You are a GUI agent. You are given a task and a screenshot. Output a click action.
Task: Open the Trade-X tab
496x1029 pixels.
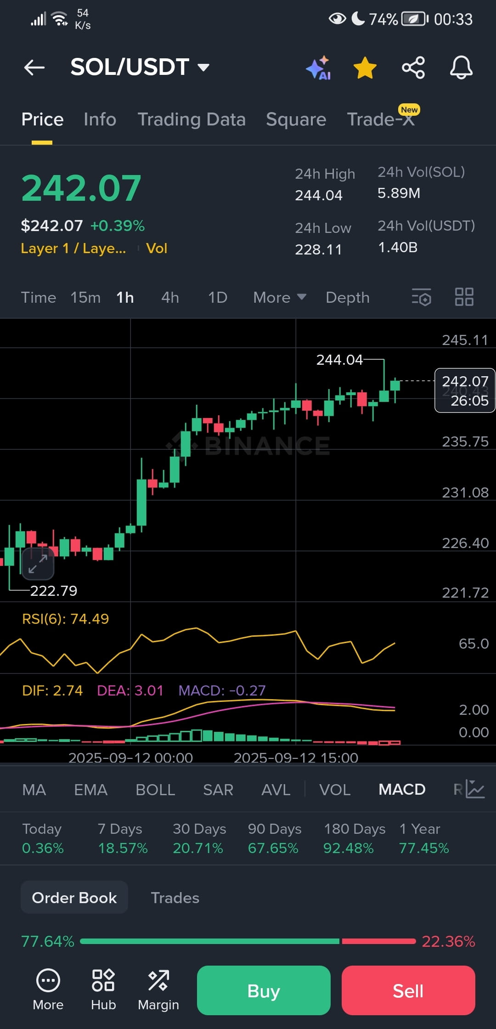tap(381, 119)
